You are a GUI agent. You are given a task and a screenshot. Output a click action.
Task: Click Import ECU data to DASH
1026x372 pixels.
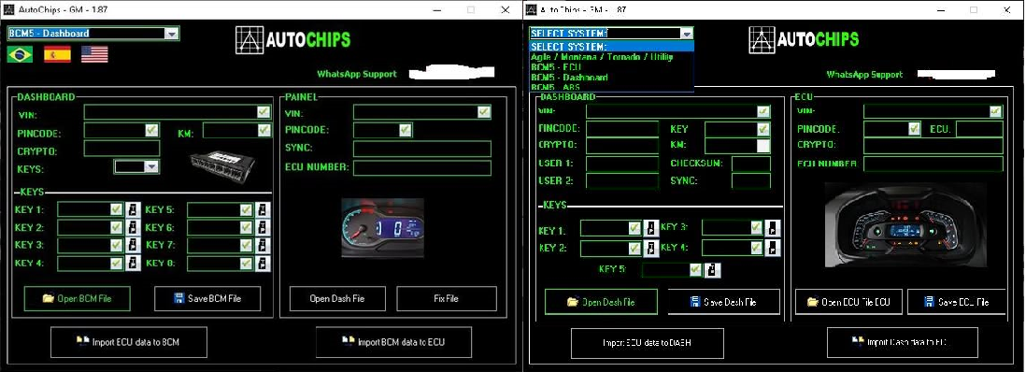[648, 343]
